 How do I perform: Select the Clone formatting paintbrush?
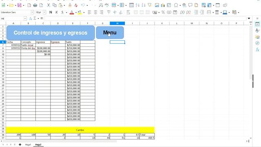[70, 5]
